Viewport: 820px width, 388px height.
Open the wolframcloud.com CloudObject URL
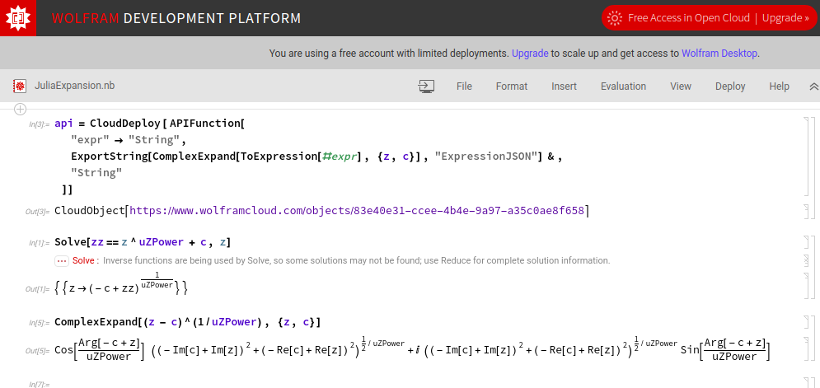tap(357, 211)
